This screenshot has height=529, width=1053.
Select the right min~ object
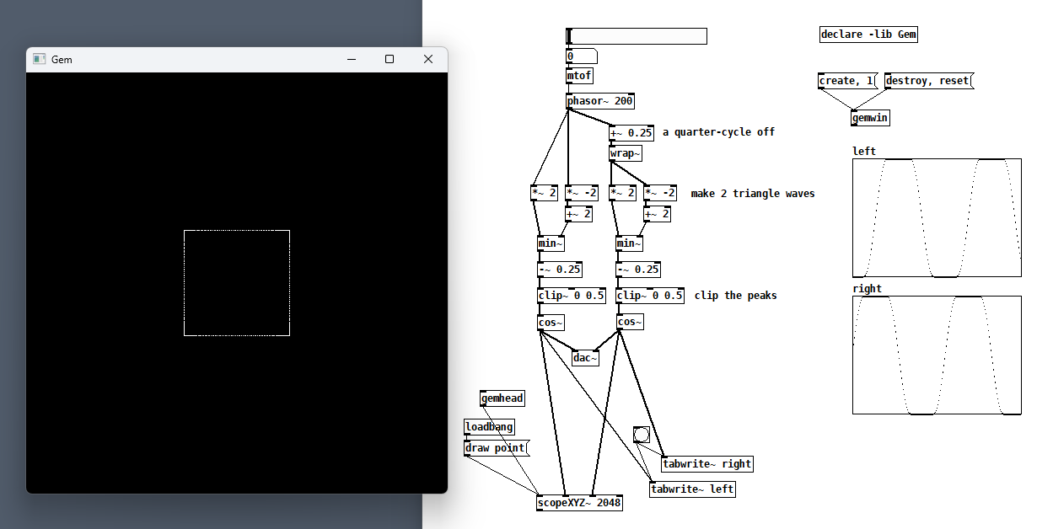tap(630, 243)
